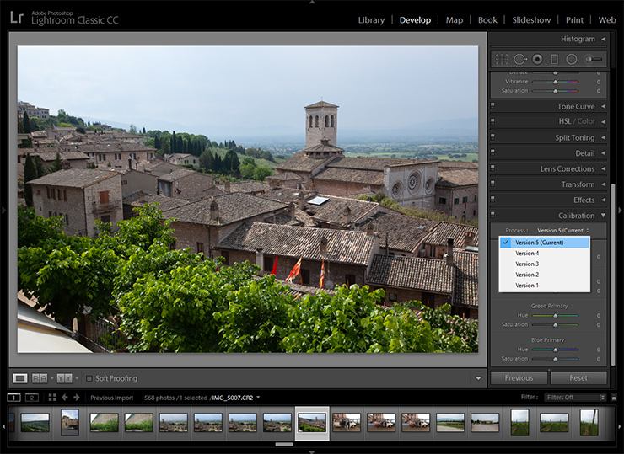Open the toolbar content dropdown arrow
The height and width of the screenshot is (454, 624).
click(x=478, y=378)
